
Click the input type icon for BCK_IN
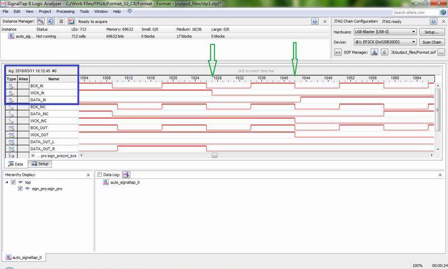pos(11,86)
